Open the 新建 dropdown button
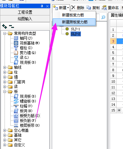Image resolution: width=123 pixels, height=149 pixels. point(61,8)
